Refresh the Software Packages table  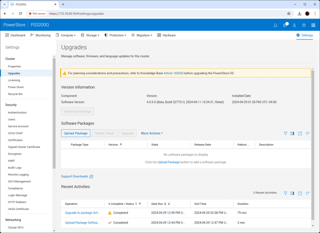tap(307, 133)
